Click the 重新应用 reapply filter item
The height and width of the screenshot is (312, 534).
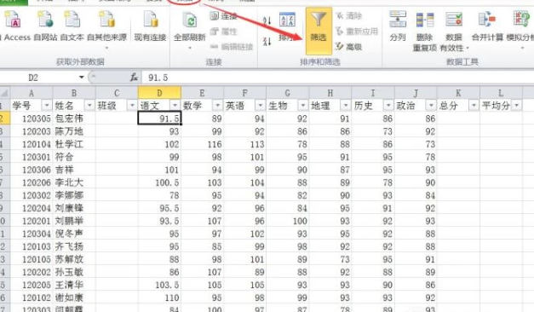[x=357, y=32]
